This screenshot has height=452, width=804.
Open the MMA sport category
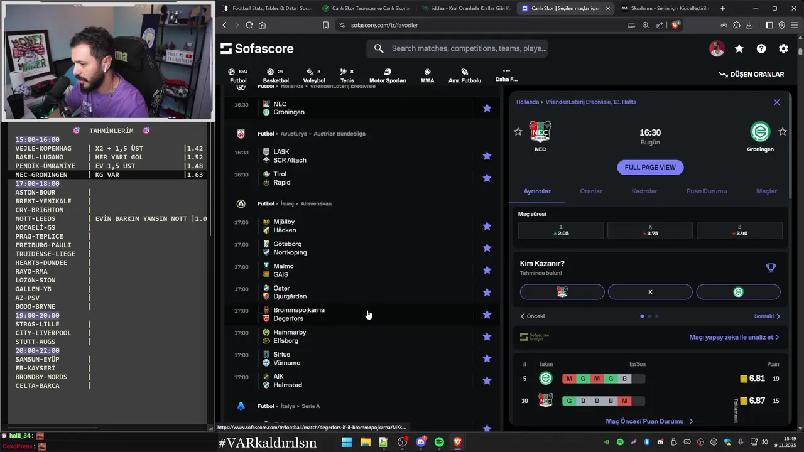[427, 75]
